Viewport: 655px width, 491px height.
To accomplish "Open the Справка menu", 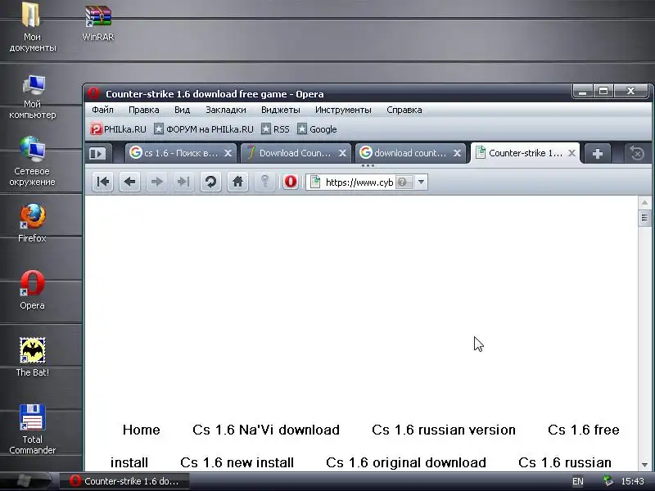I will pyautogui.click(x=404, y=110).
